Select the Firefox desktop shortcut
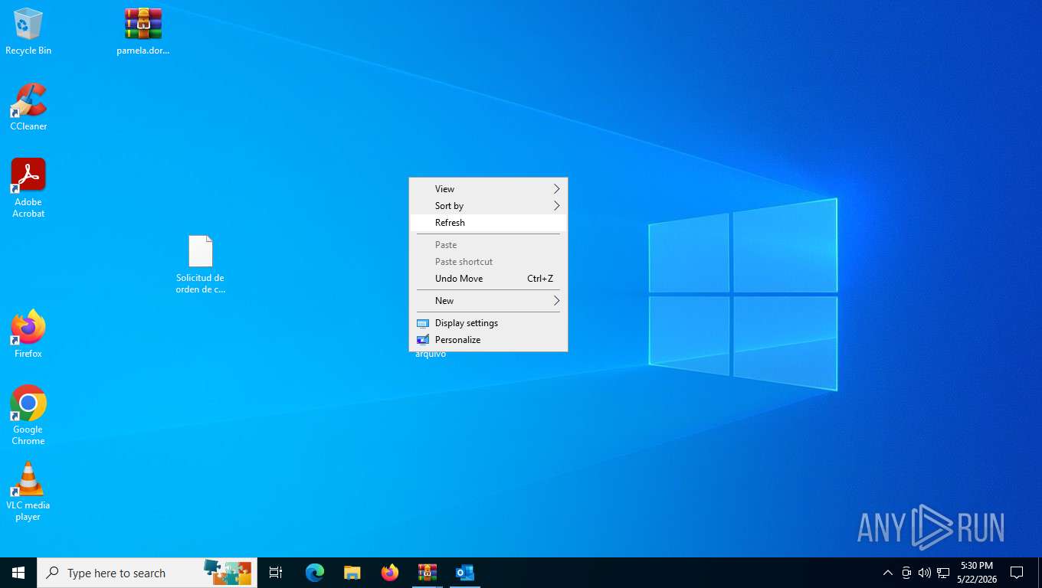Screen dimensions: 1042x588 (28, 335)
